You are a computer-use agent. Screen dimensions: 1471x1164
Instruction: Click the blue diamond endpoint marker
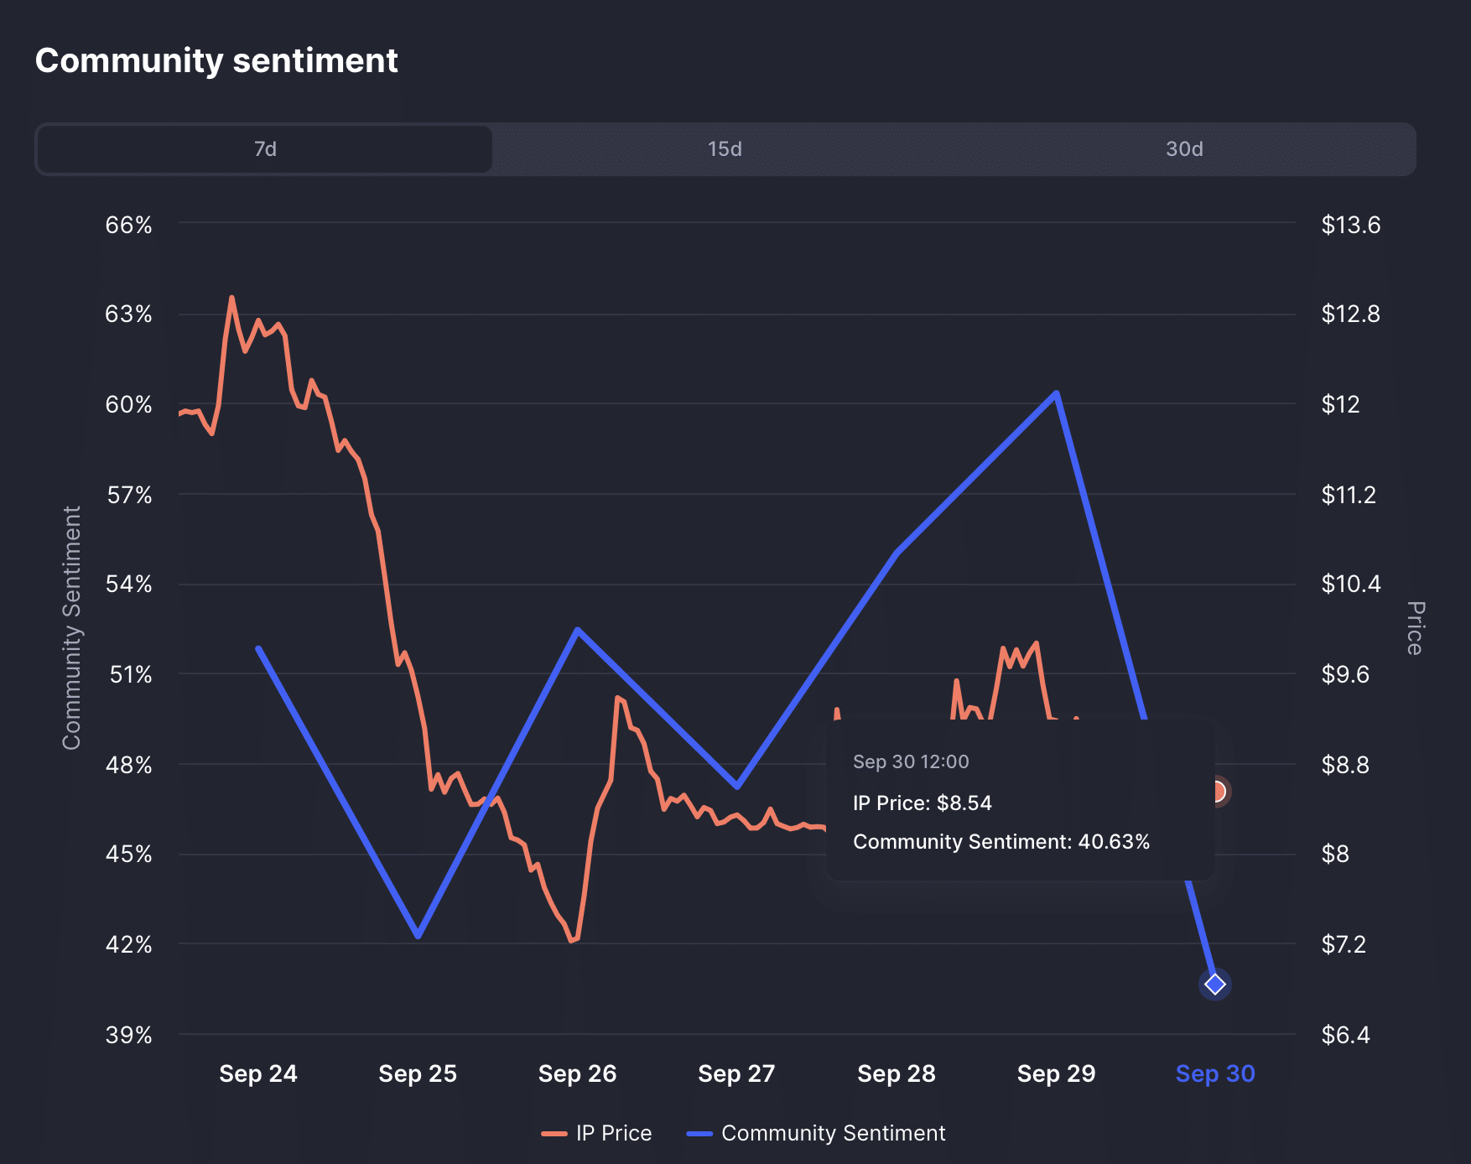click(x=1216, y=985)
